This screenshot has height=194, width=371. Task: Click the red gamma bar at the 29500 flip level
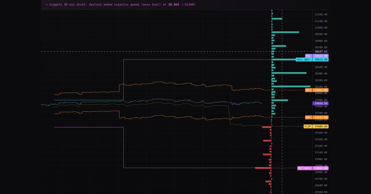point(267,127)
